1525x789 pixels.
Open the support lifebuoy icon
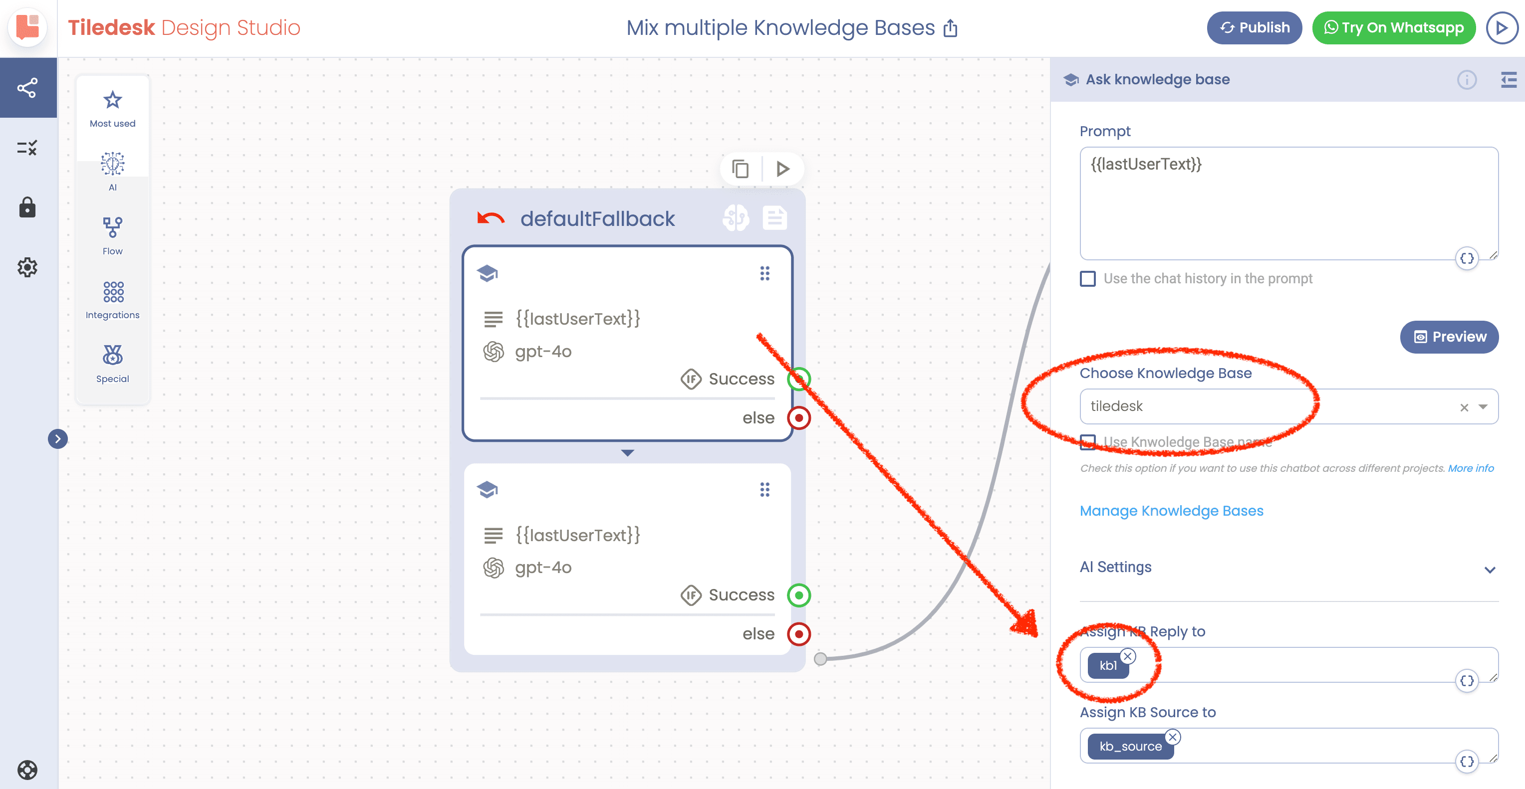pos(27,770)
